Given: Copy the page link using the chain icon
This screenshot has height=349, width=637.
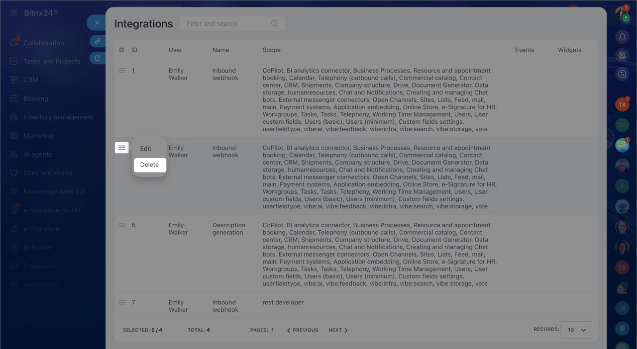Looking at the screenshot, I should (x=98, y=41).
